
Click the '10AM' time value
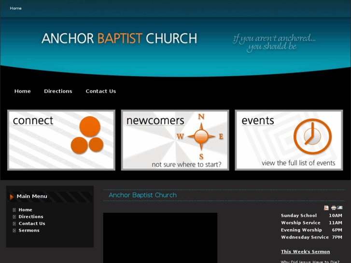coord(336,216)
